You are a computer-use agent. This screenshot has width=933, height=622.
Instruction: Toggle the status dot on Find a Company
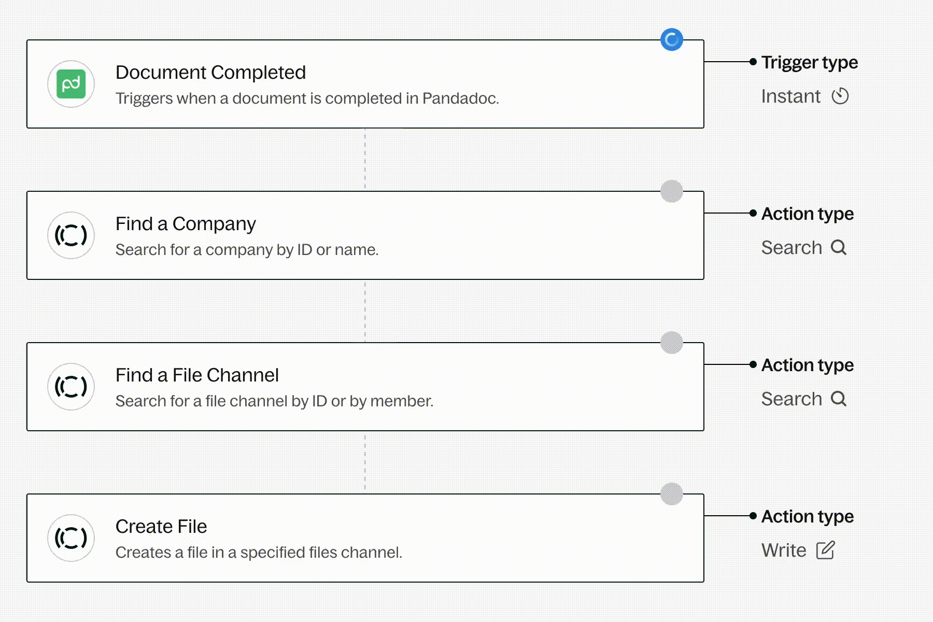point(672,191)
